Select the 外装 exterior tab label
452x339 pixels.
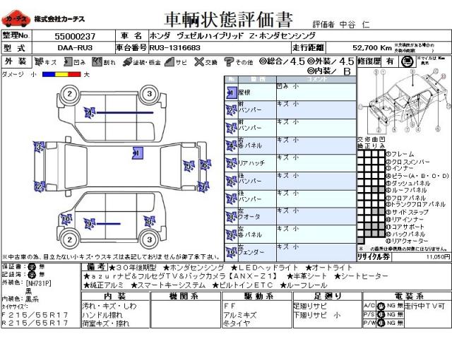[x=16, y=61]
